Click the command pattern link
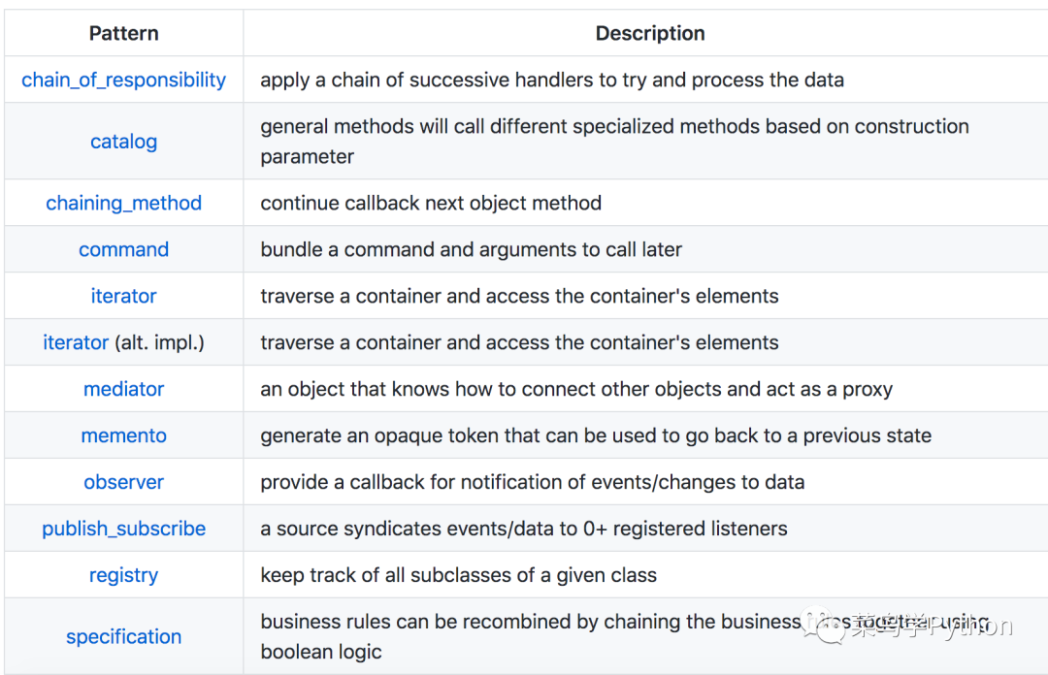This screenshot has height=675, width=1048. (123, 249)
